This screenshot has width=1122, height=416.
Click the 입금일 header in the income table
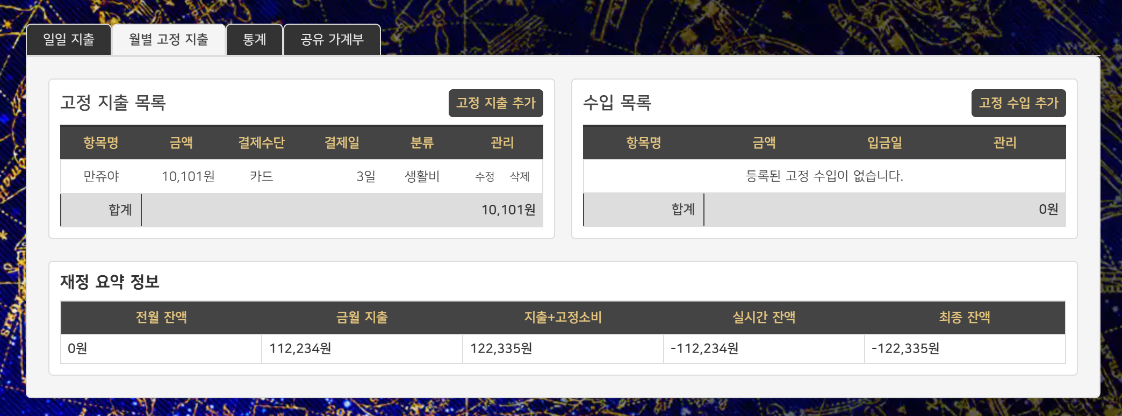(884, 143)
